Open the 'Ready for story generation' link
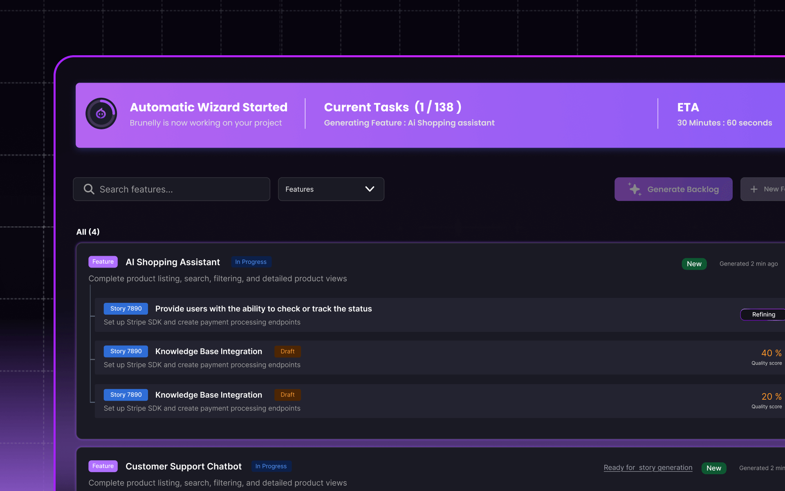This screenshot has height=491, width=785. click(648, 468)
